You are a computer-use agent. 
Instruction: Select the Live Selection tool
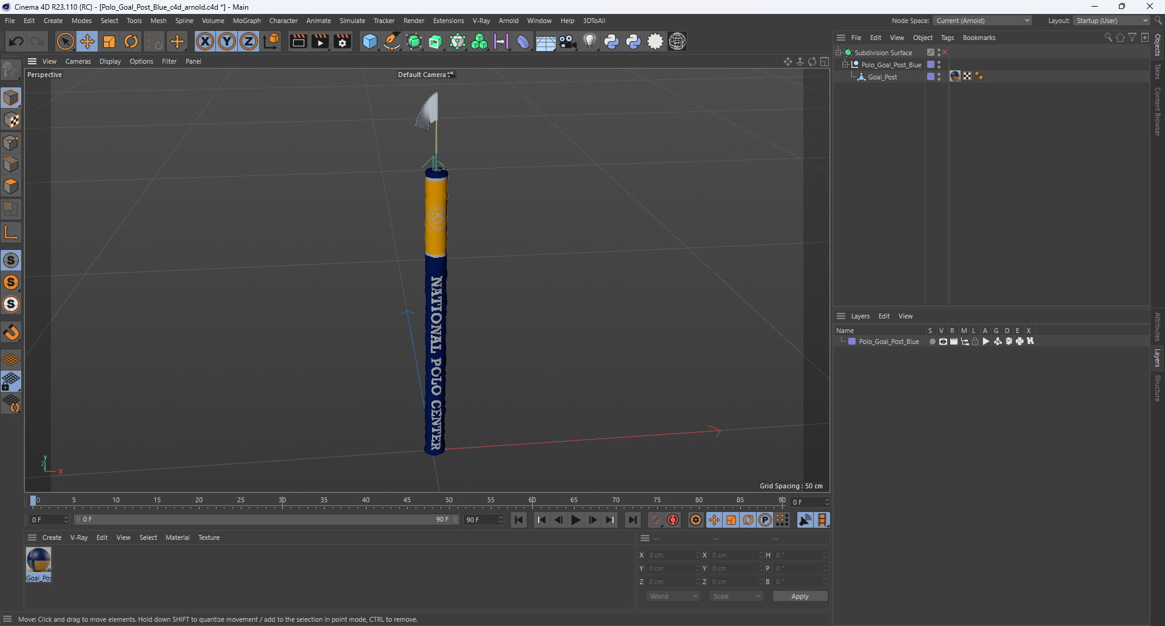pyautogui.click(x=65, y=41)
